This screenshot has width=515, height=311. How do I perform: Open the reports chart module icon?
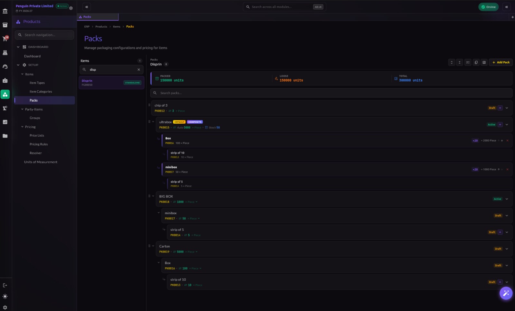click(5, 122)
